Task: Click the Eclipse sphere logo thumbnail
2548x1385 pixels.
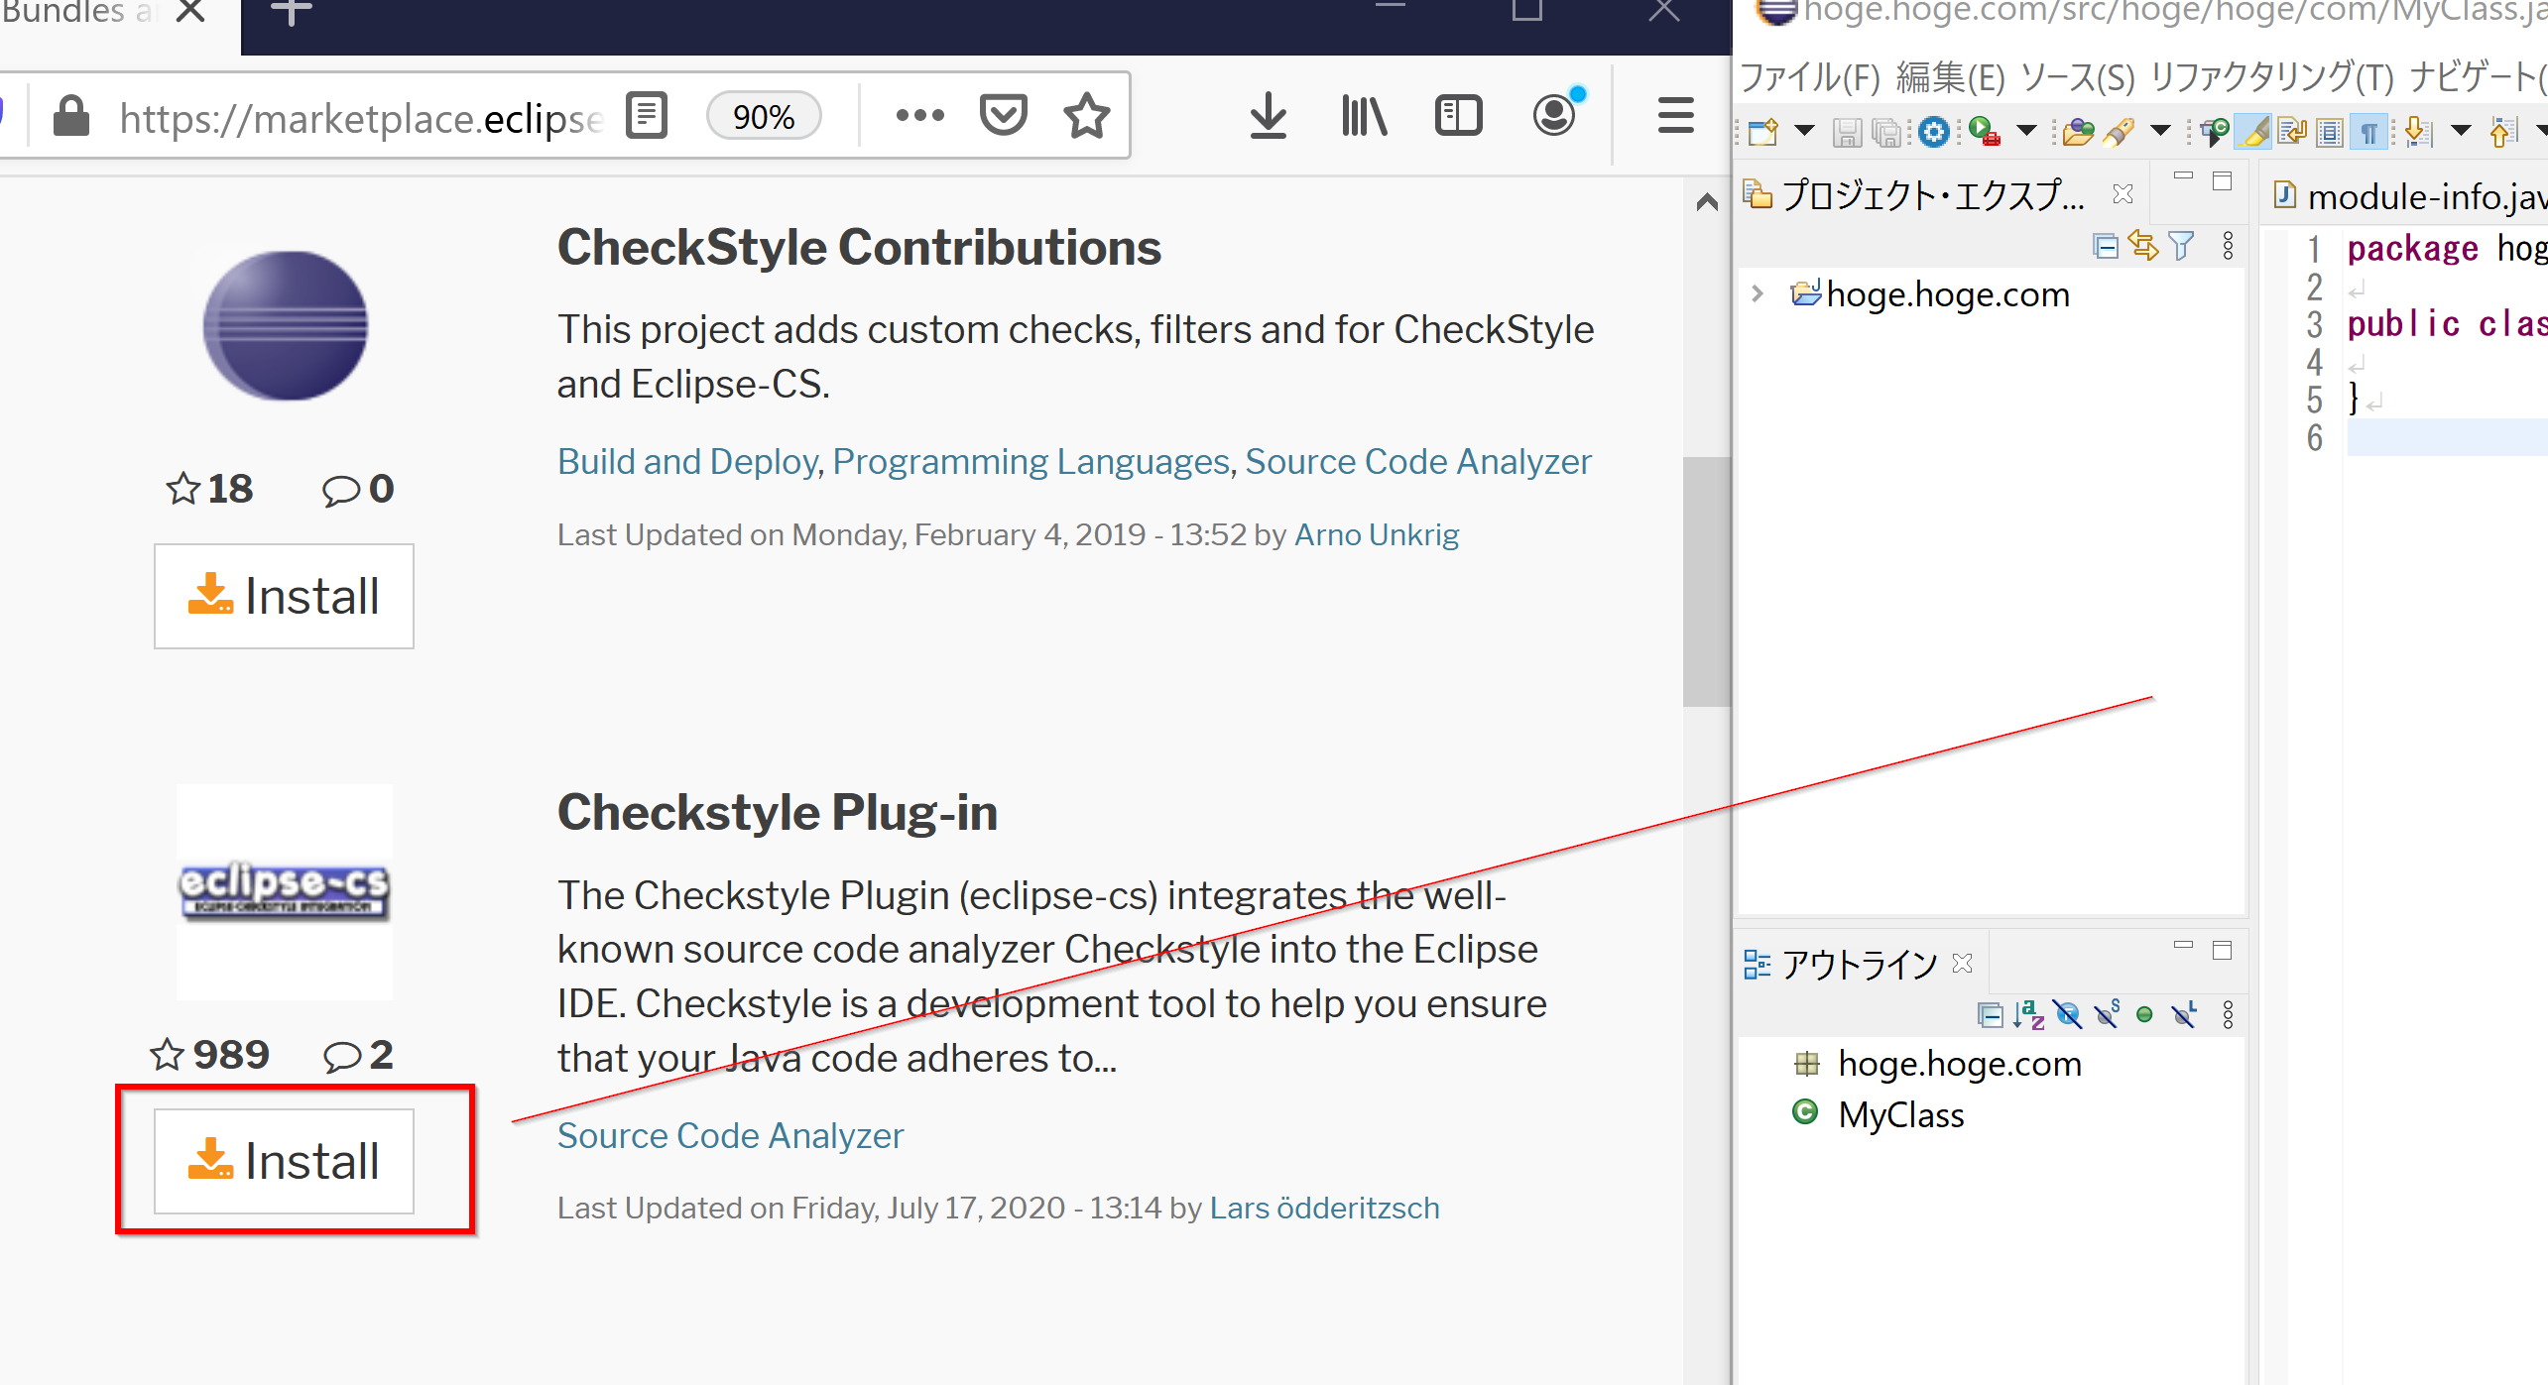Action: pos(286,325)
